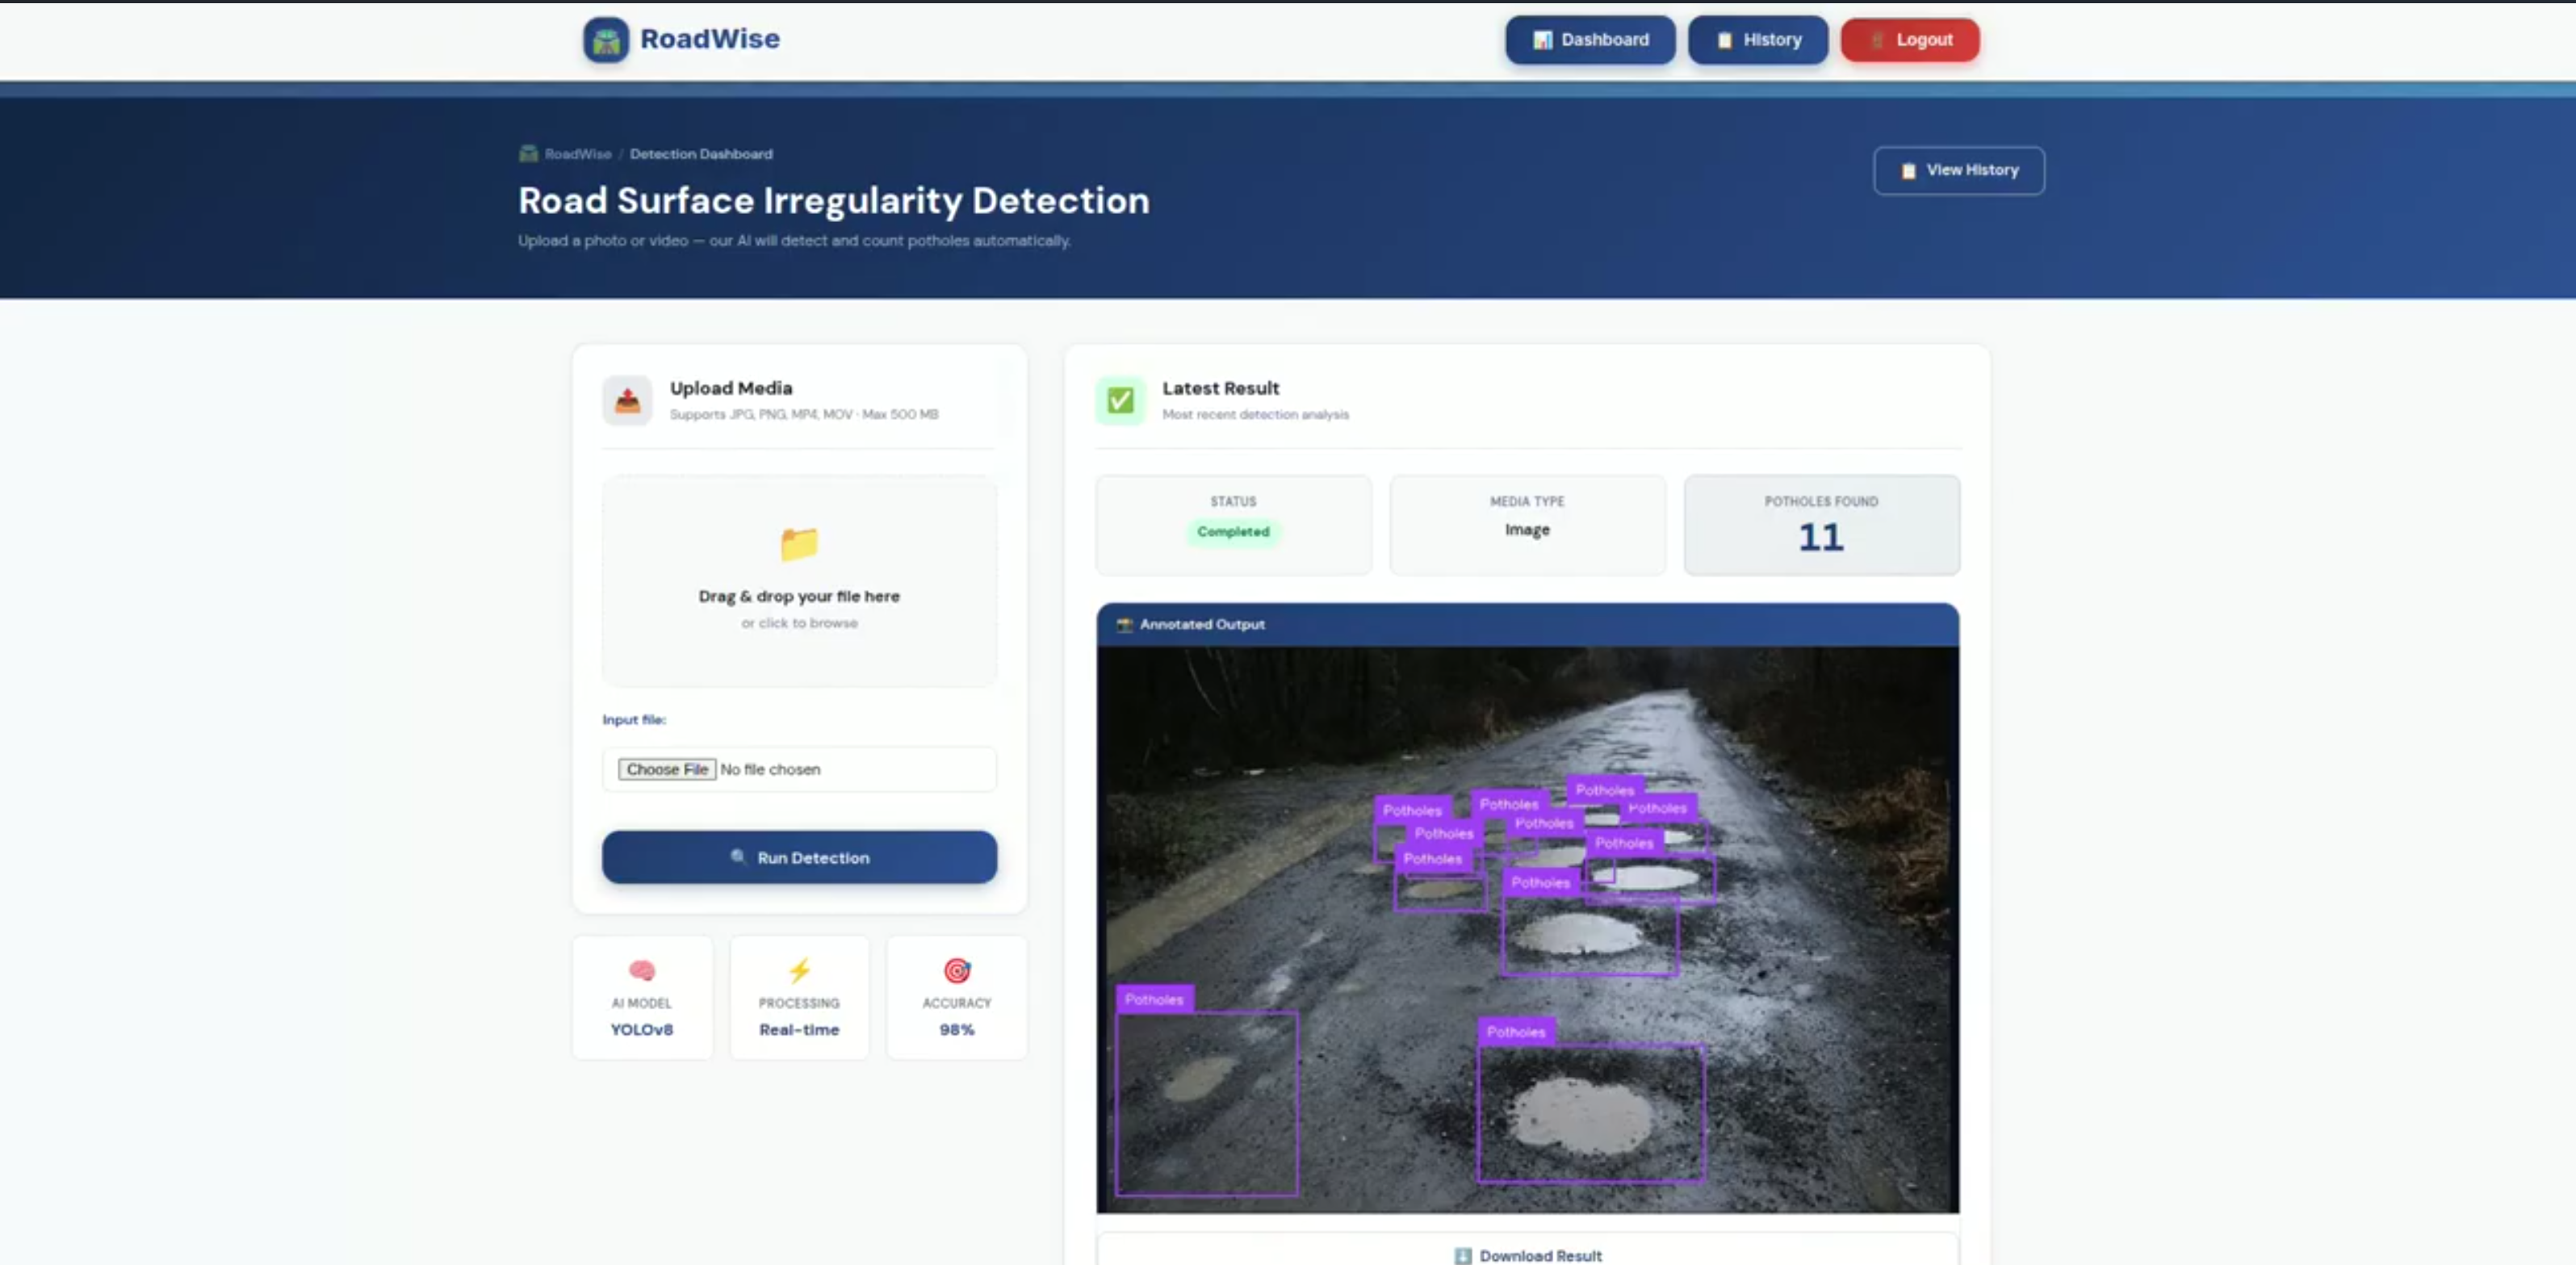Open the Dashboard nav button
The image size is (2576, 1265).
click(x=1590, y=40)
